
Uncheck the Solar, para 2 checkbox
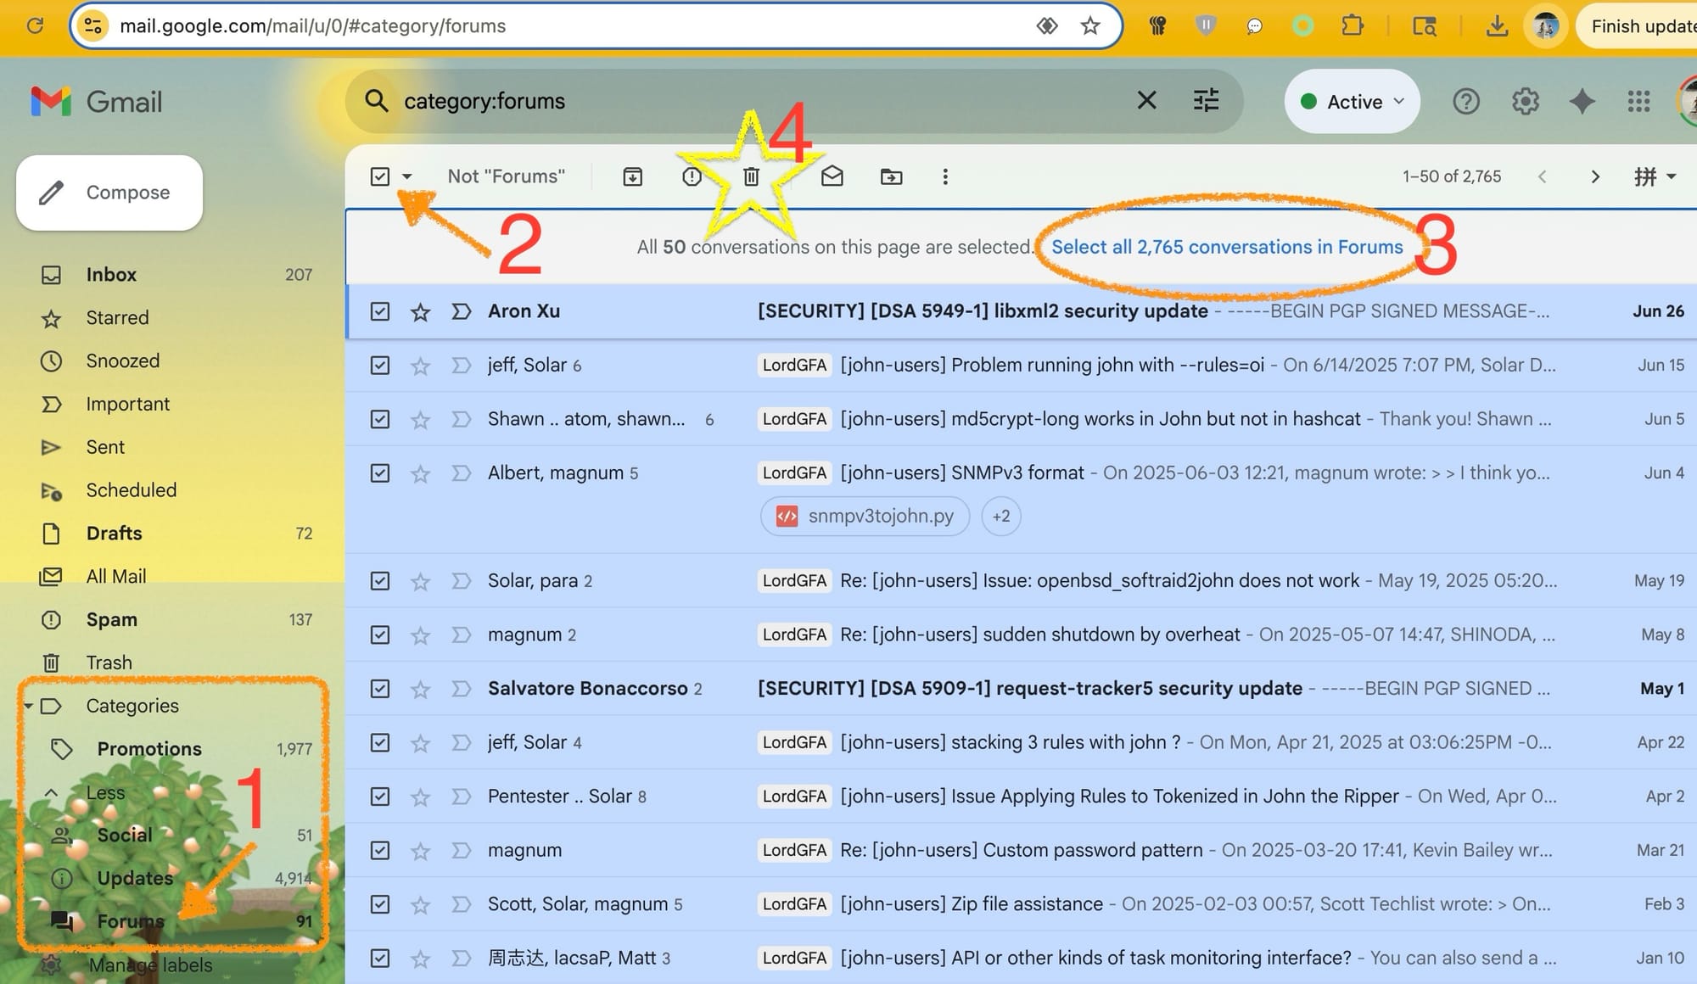point(380,581)
